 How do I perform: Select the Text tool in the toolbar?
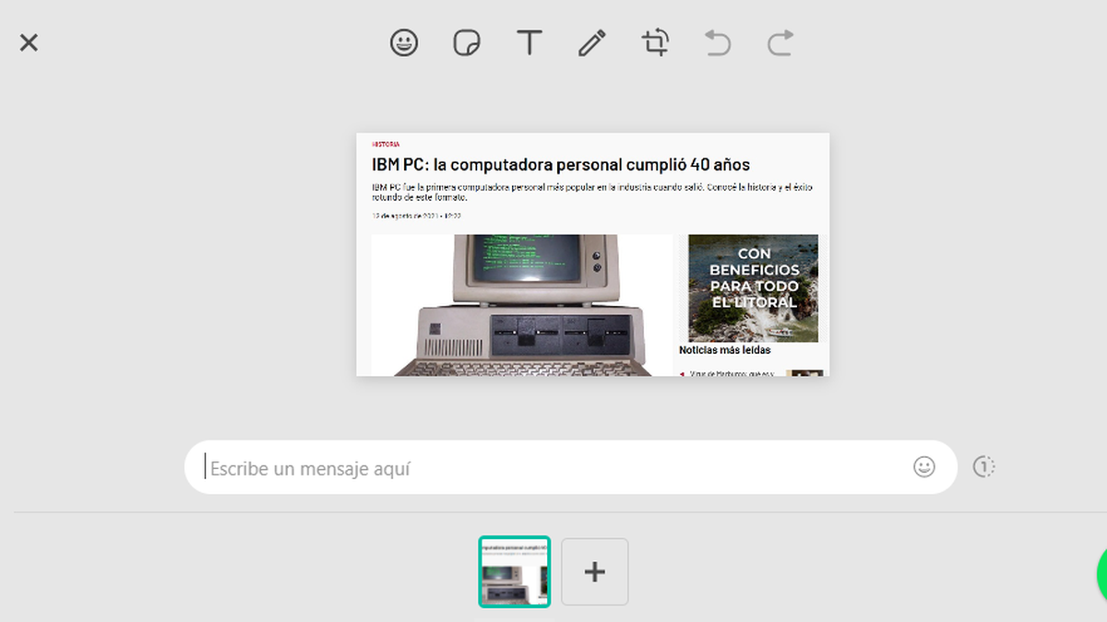pos(530,42)
